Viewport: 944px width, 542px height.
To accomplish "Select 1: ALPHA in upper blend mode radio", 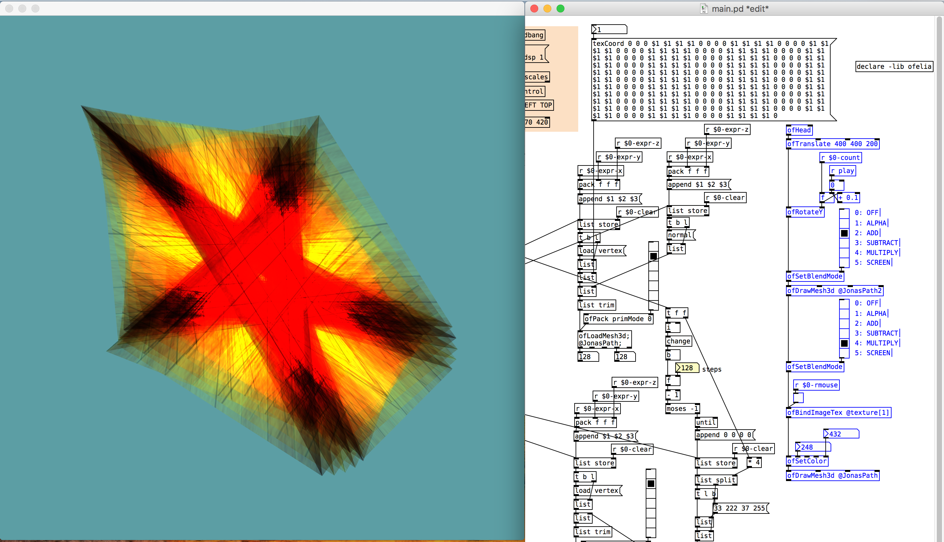I will tap(844, 223).
